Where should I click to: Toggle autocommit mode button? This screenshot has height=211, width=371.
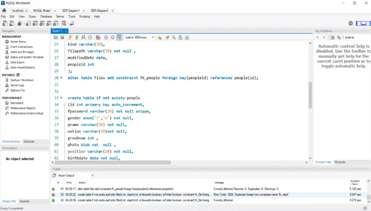(x=119, y=37)
